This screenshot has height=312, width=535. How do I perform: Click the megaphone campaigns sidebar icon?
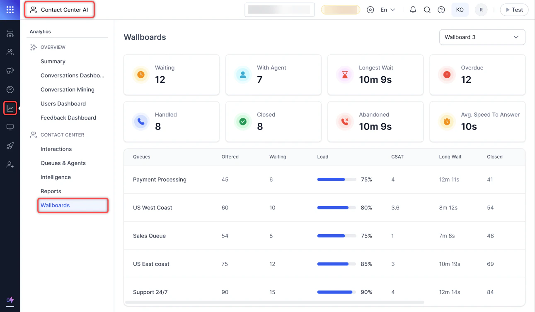tap(10, 70)
